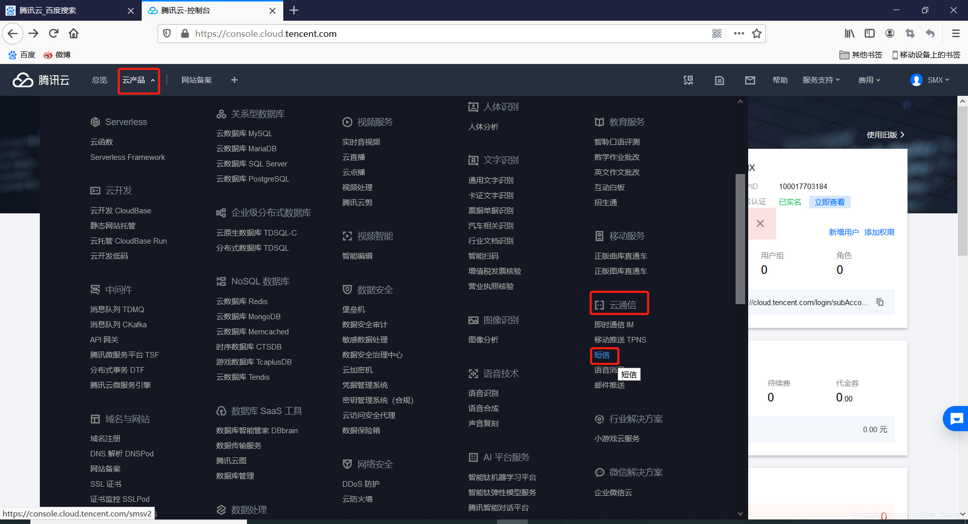Viewport: 968px width, 524px height.
Task: Click the address bar URL field
Action: pos(449,34)
